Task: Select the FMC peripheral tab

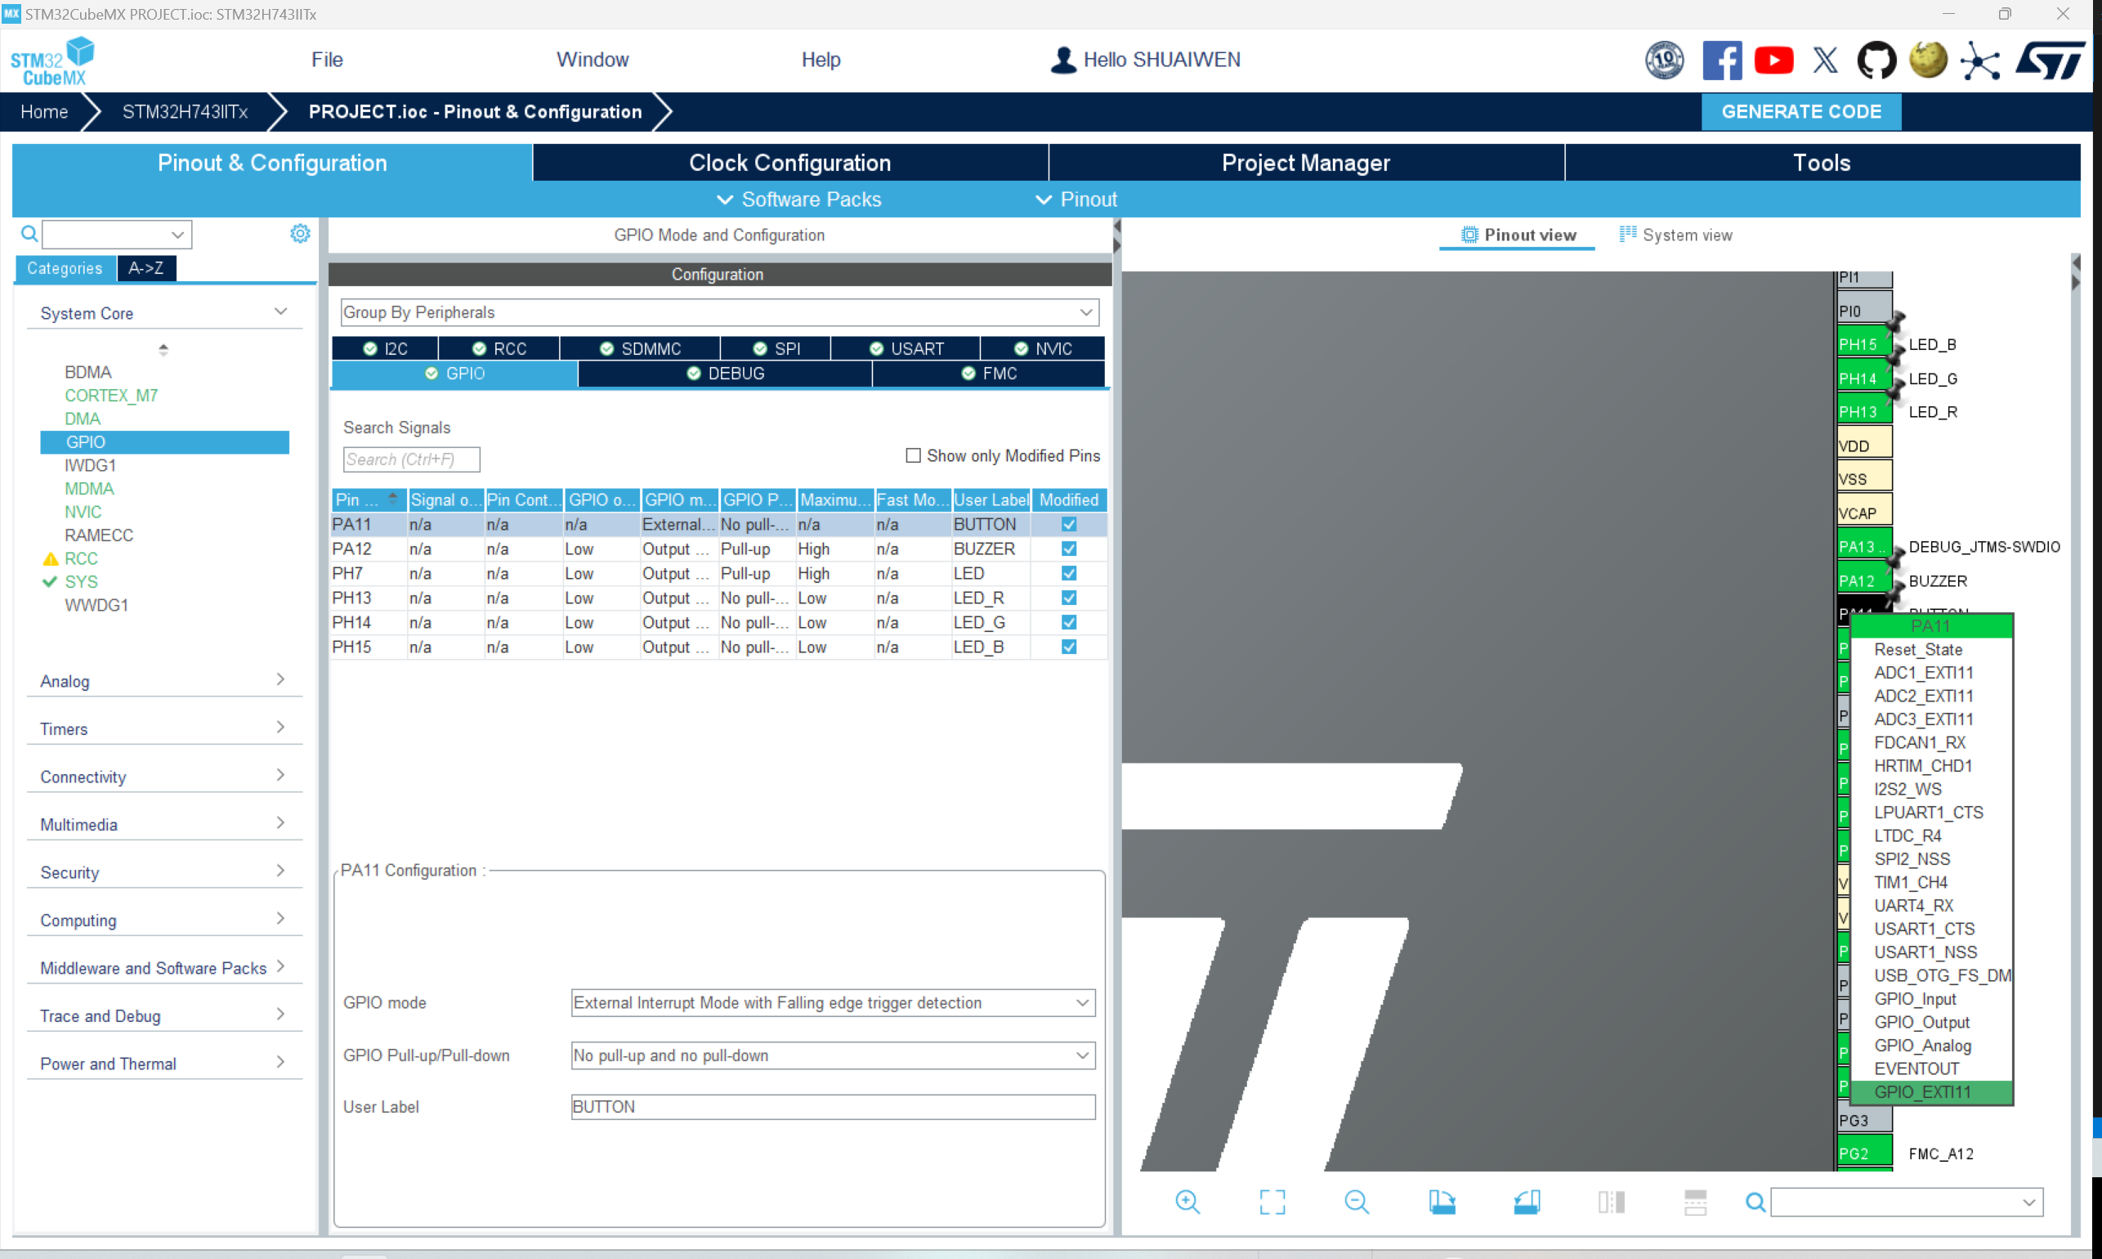Action: [989, 374]
